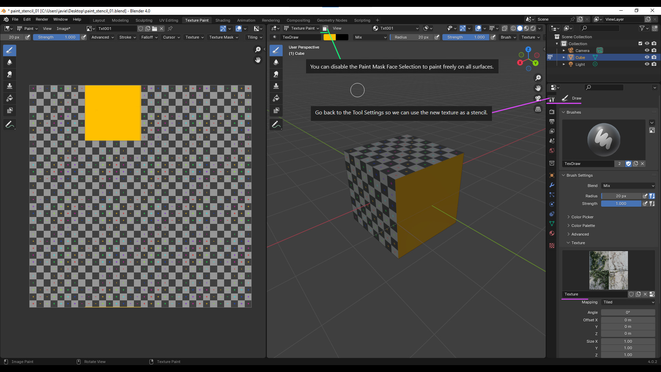661x372 pixels.
Task: Open the File menu
Action: click(x=15, y=19)
